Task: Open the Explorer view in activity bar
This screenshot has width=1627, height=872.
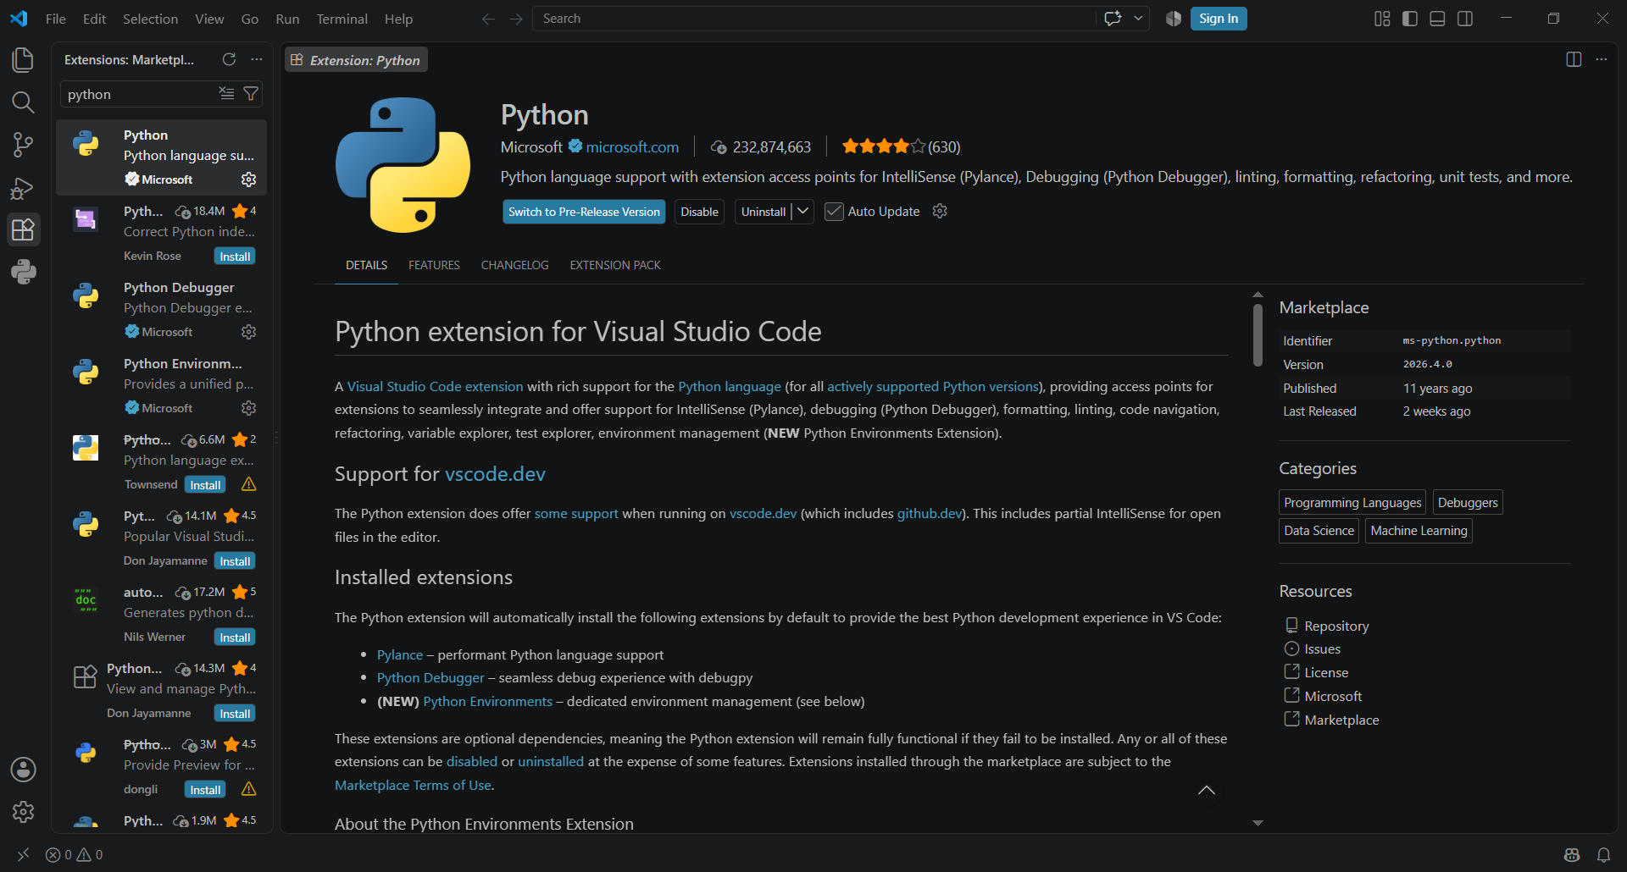Action: (23, 60)
